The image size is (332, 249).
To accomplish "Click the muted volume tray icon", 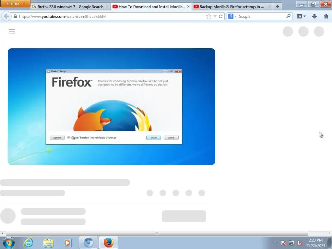I will (299, 243).
